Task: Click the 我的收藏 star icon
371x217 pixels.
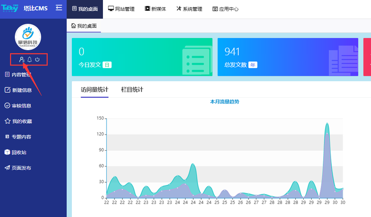Action: [x=7, y=121]
